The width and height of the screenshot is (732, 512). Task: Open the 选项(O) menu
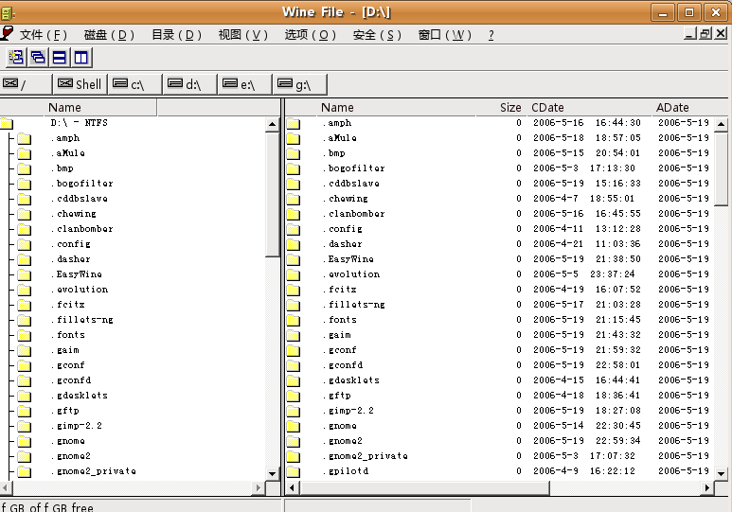click(310, 35)
